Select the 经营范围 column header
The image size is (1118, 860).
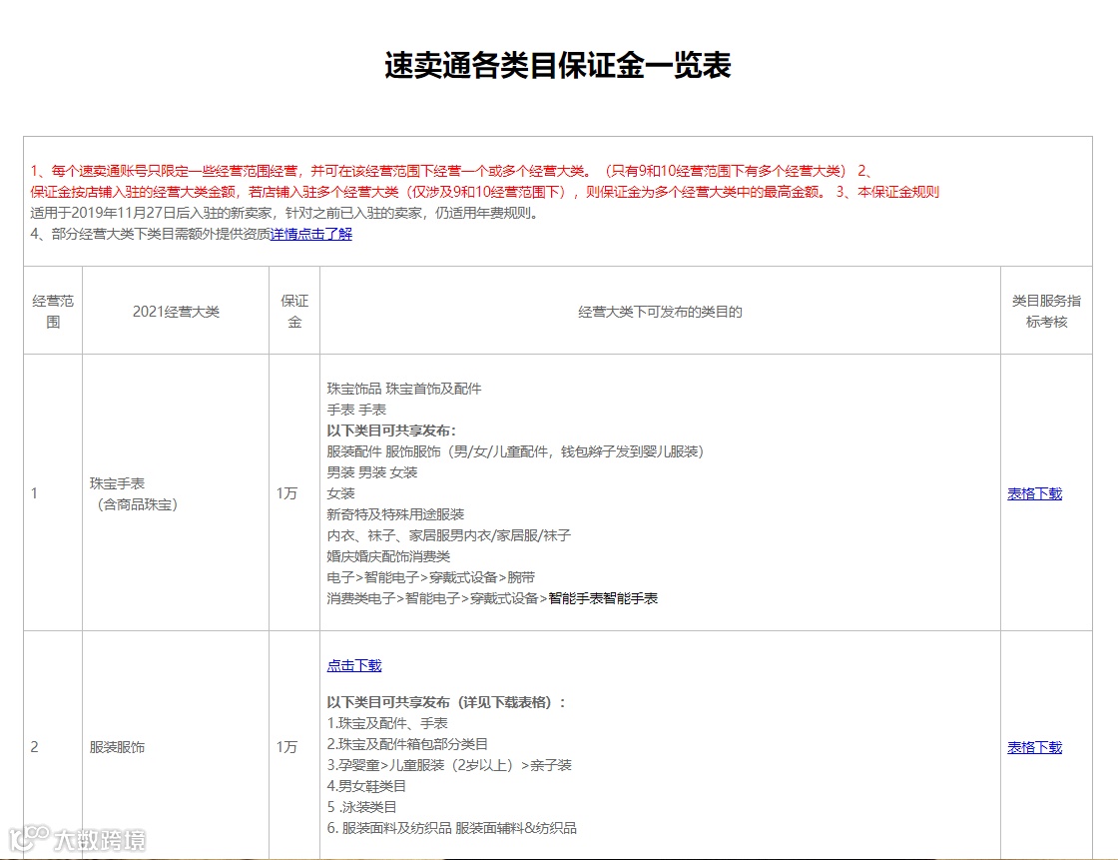coord(53,312)
